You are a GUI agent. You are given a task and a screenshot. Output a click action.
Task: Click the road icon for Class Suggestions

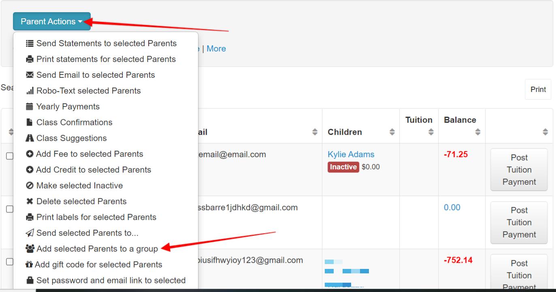tap(30, 139)
